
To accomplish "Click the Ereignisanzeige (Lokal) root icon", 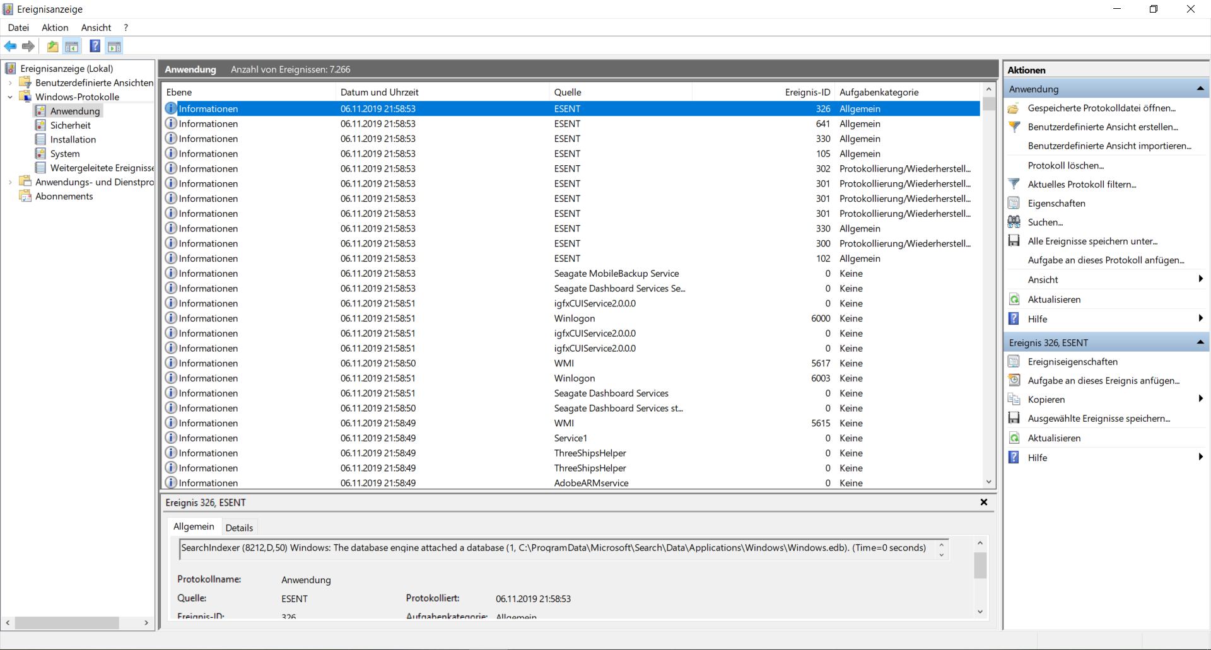I will tap(10, 68).
